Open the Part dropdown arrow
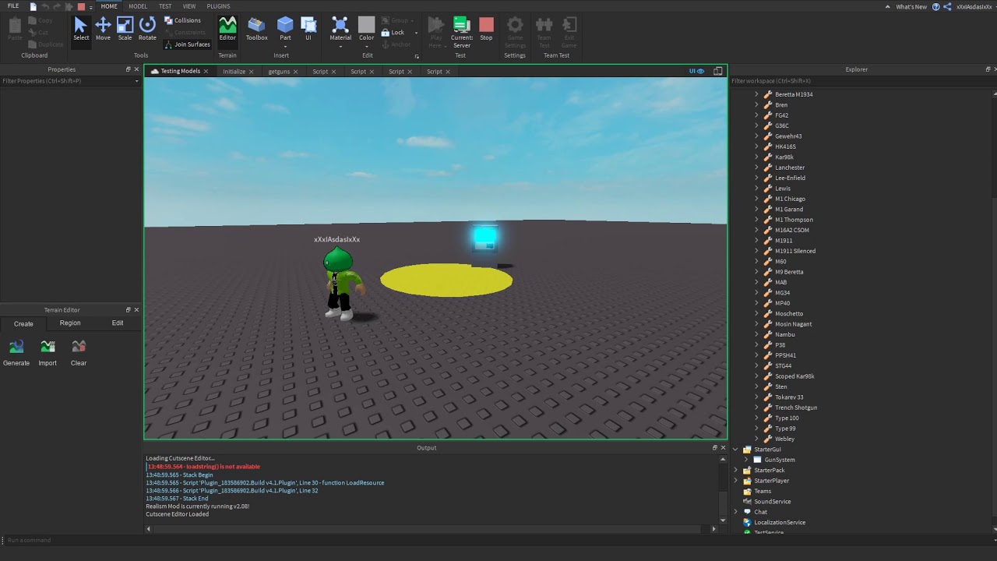Screen dimensions: 997x561 (285, 47)
